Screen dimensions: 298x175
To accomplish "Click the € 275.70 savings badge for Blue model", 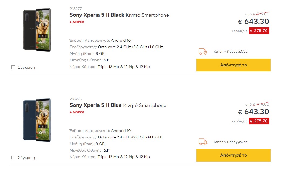I will click(259, 121).
